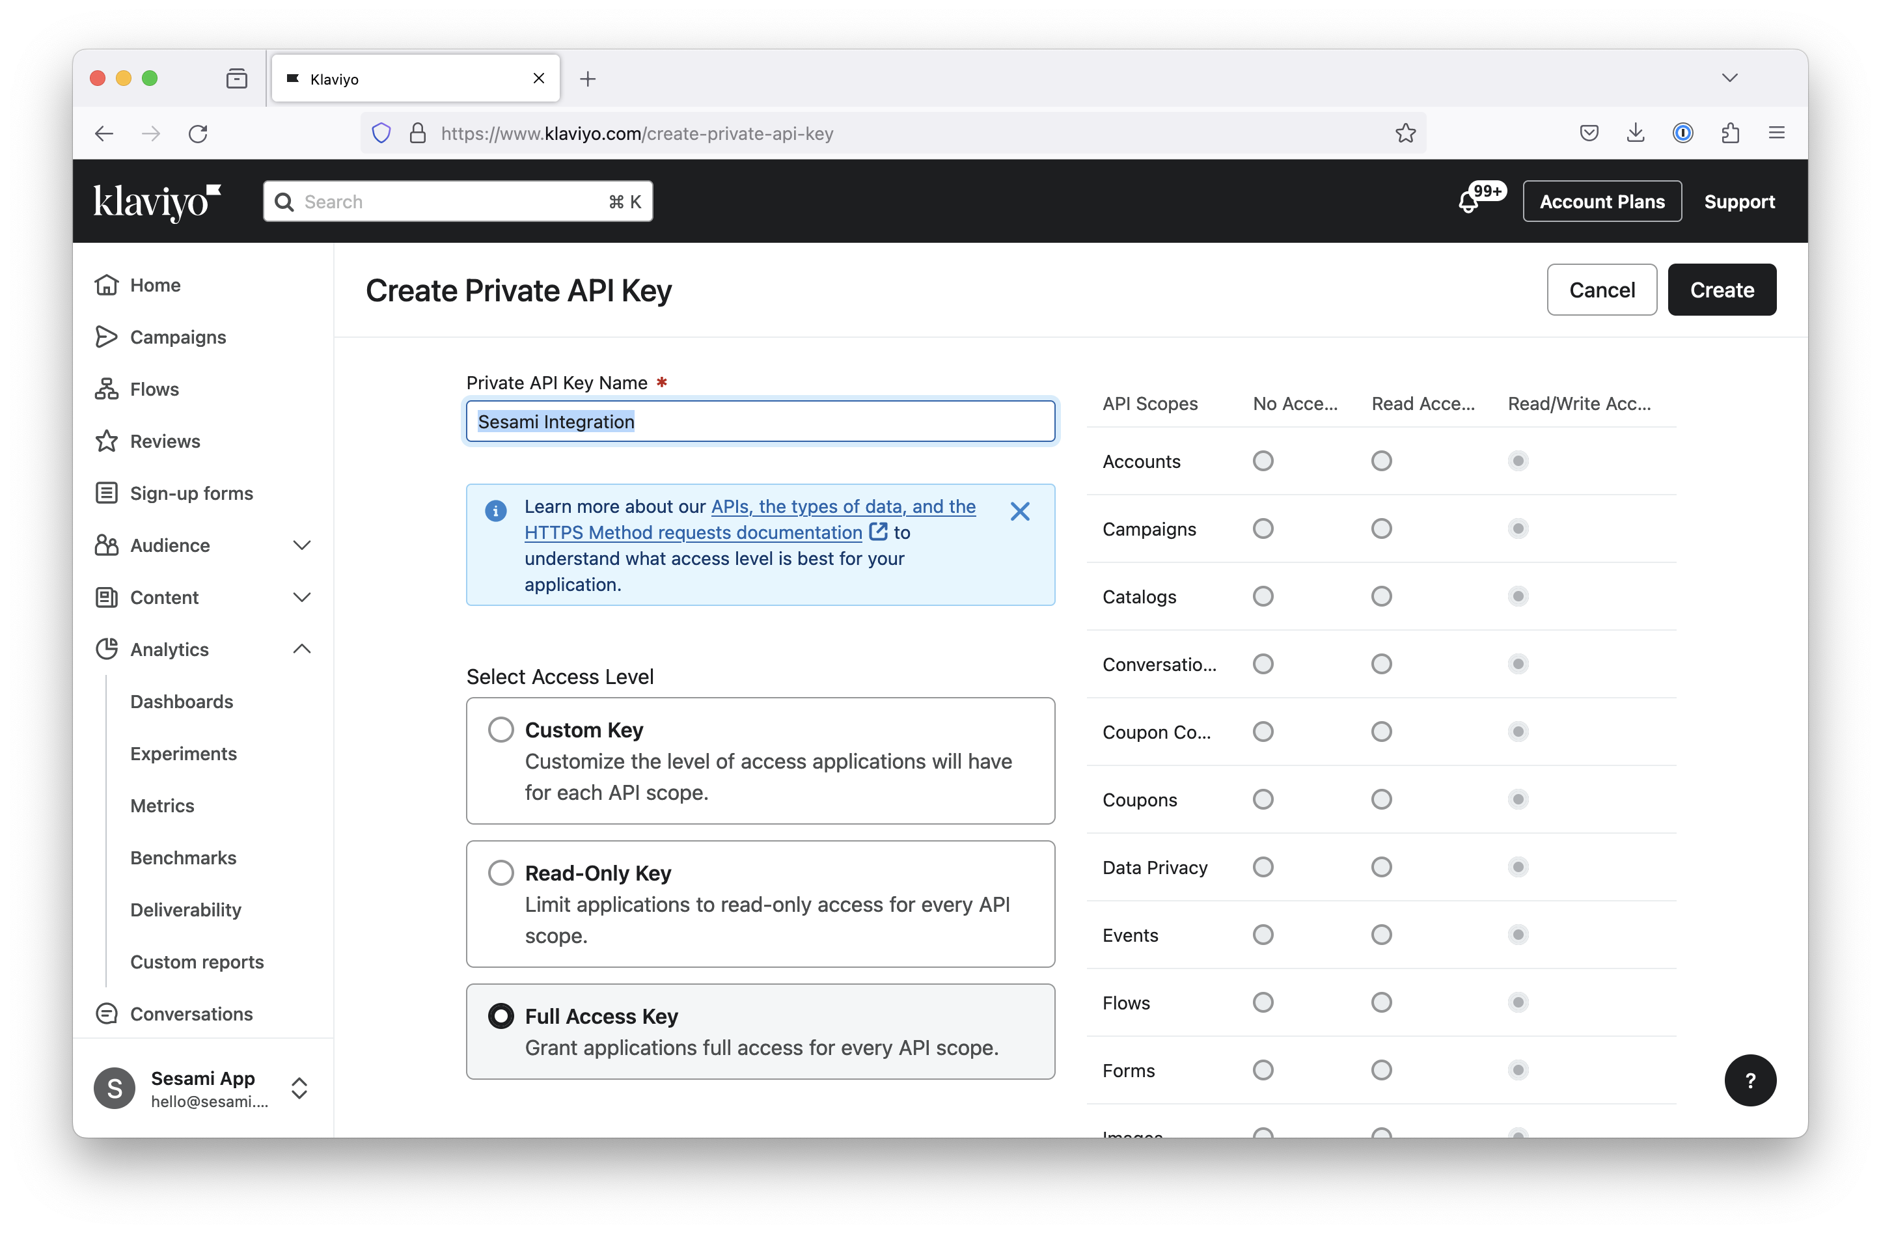Open the APIs and HTTPS Method documentation link
This screenshot has height=1234, width=1881.
coord(750,519)
